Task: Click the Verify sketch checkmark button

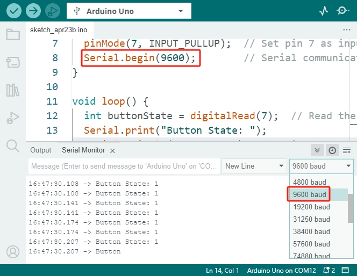Action: tap(14, 11)
